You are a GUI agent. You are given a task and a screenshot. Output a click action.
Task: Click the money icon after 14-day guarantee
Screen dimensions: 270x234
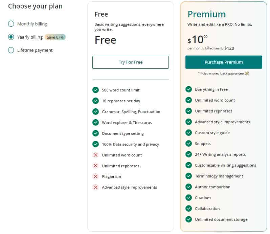click(x=247, y=73)
